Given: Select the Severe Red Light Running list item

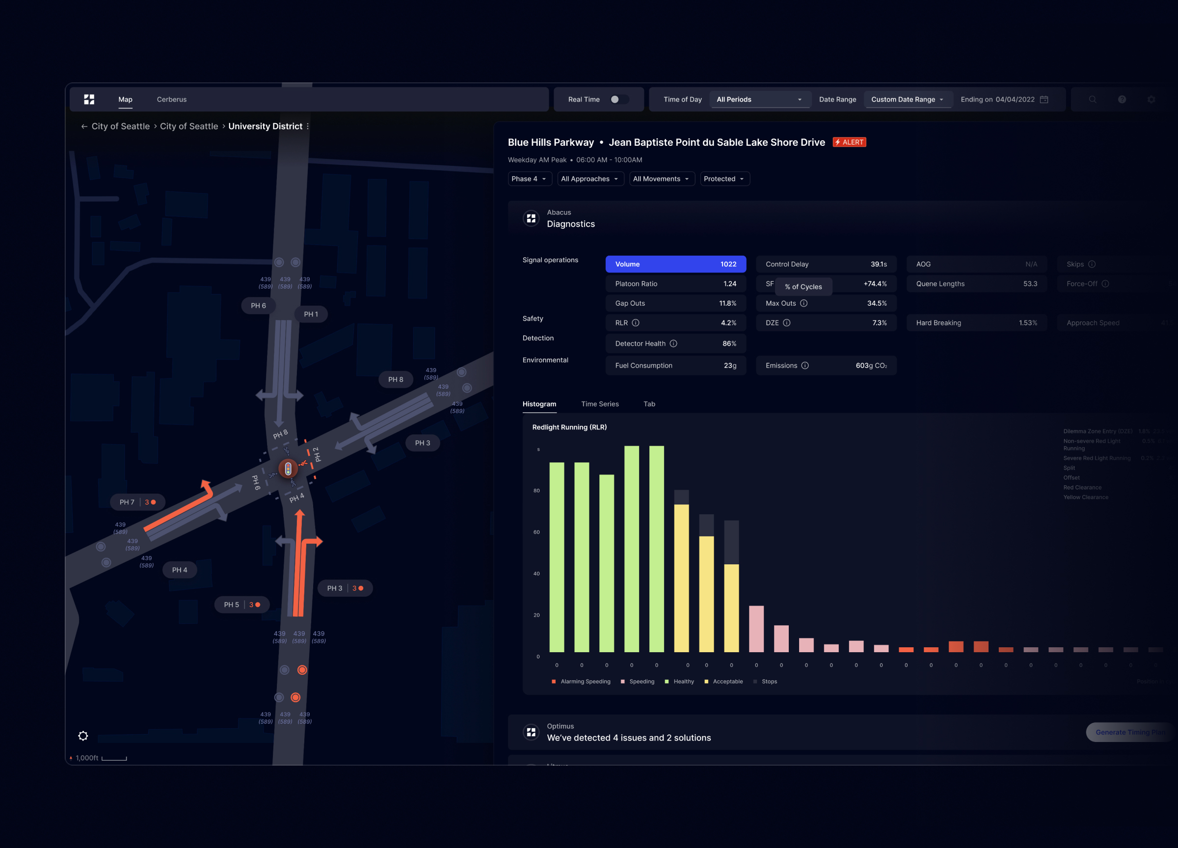Looking at the screenshot, I should click(x=1097, y=458).
